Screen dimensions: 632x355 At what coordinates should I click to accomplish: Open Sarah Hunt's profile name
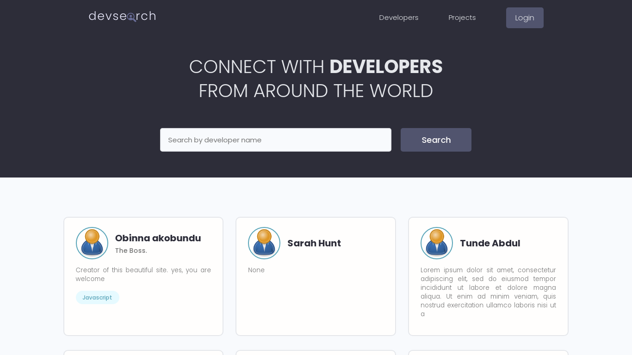click(314, 243)
